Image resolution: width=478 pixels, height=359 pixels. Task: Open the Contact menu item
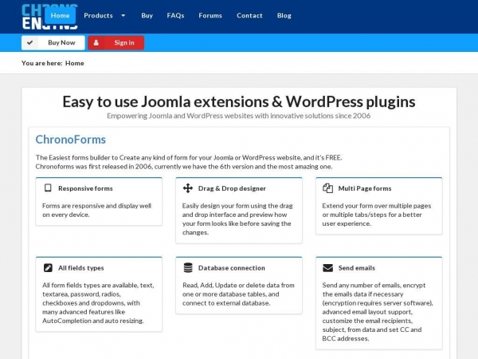(249, 16)
